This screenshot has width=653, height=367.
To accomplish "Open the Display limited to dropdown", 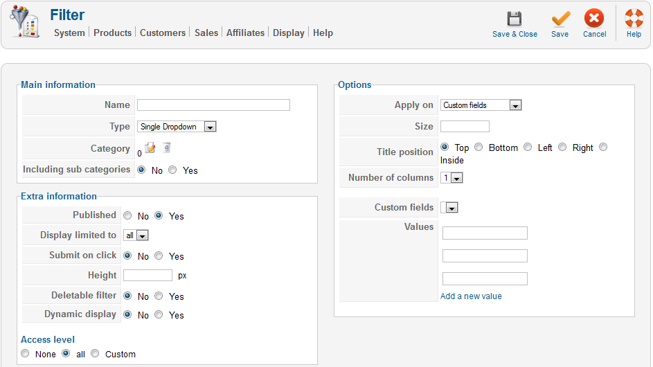I will pyautogui.click(x=136, y=235).
